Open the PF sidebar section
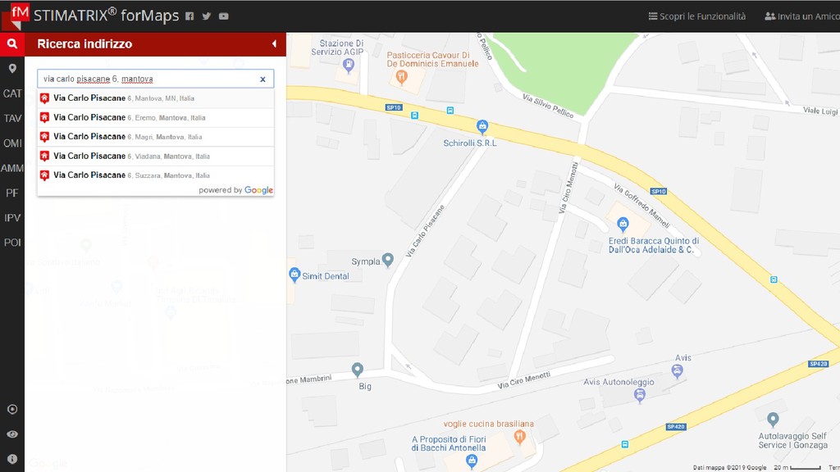Image resolution: width=840 pixels, height=472 pixels. coord(12,193)
